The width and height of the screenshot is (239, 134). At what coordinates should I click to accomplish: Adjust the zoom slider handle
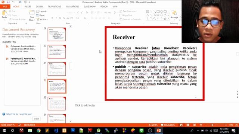click(212, 125)
